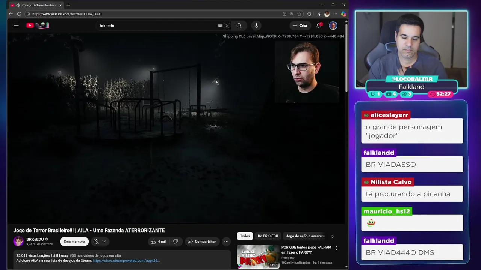Viewport: 481px width, 270px height.
Task: Open browser settings and more menu
Action: [x=335, y=14]
